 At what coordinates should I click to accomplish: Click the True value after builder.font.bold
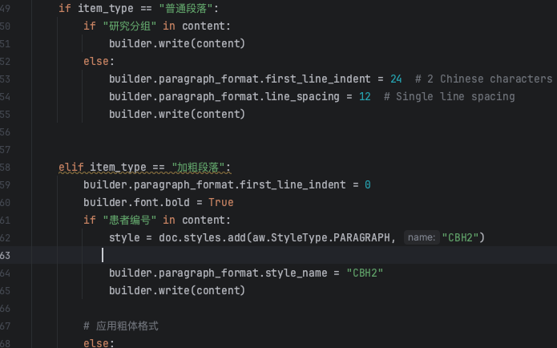tap(221, 203)
